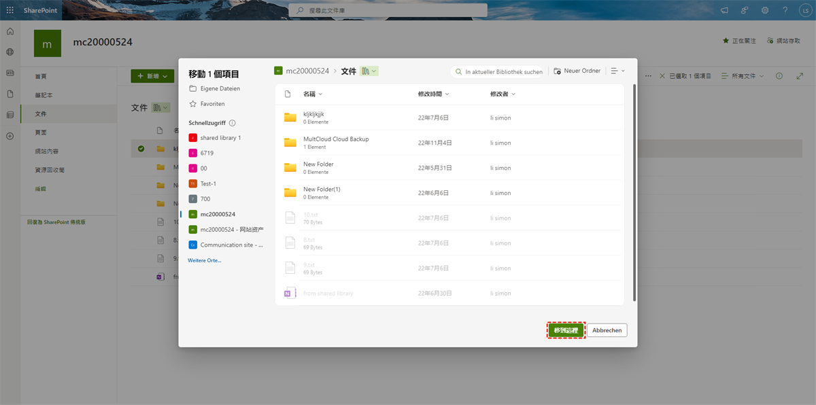Screen dimensions: 816x405
Task: Click mc20000524 in dialog breadcrumb
Action: pos(307,71)
